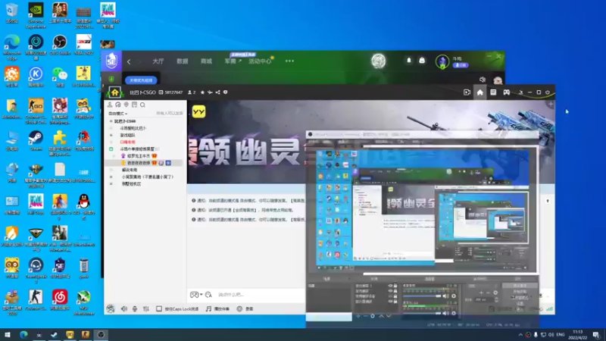
Task: Click the YY user list icon
Action: tap(110, 105)
